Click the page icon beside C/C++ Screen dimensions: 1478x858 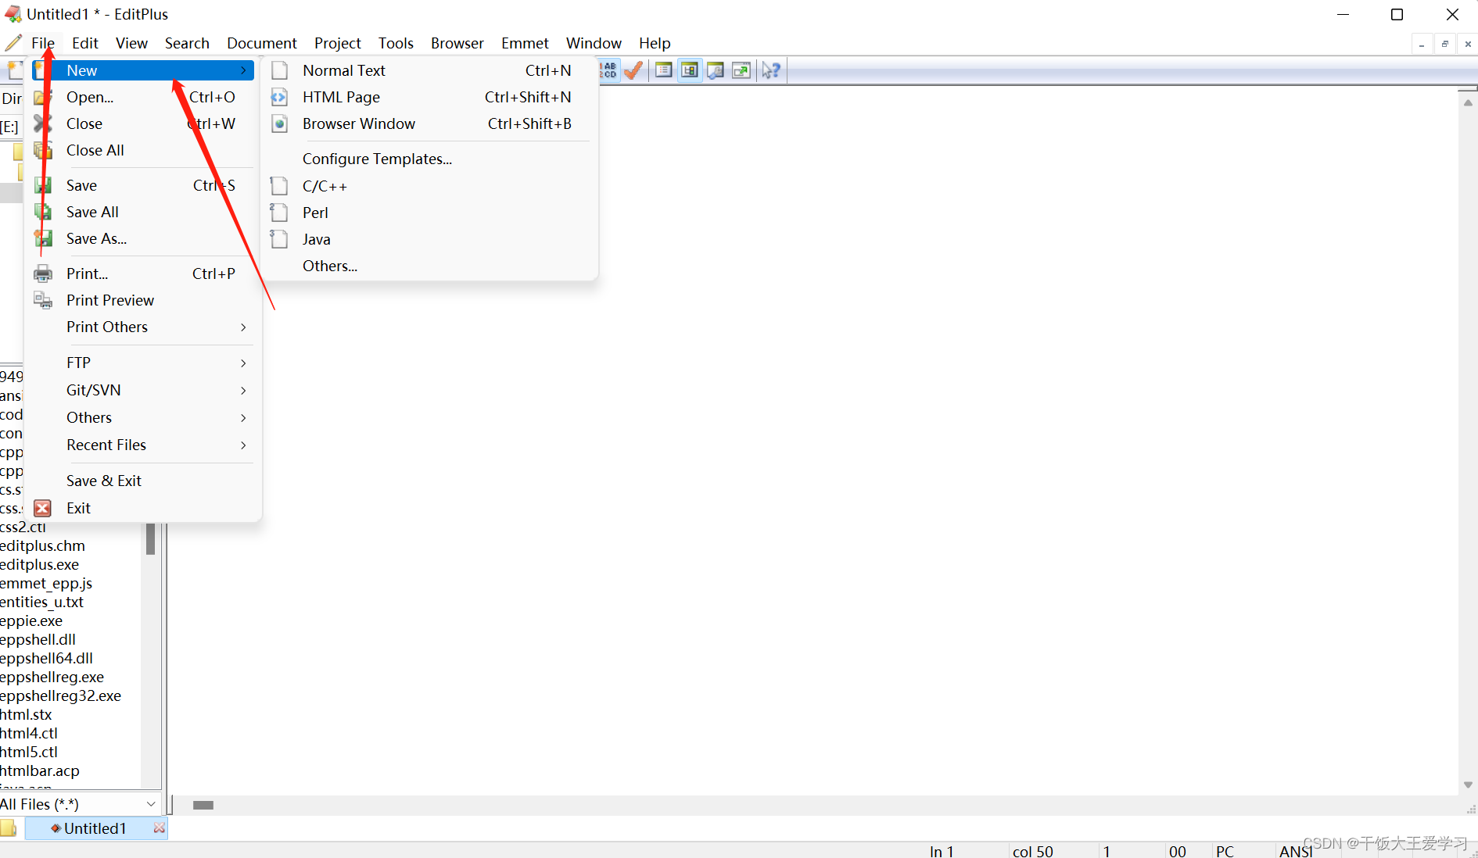[279, 186]
